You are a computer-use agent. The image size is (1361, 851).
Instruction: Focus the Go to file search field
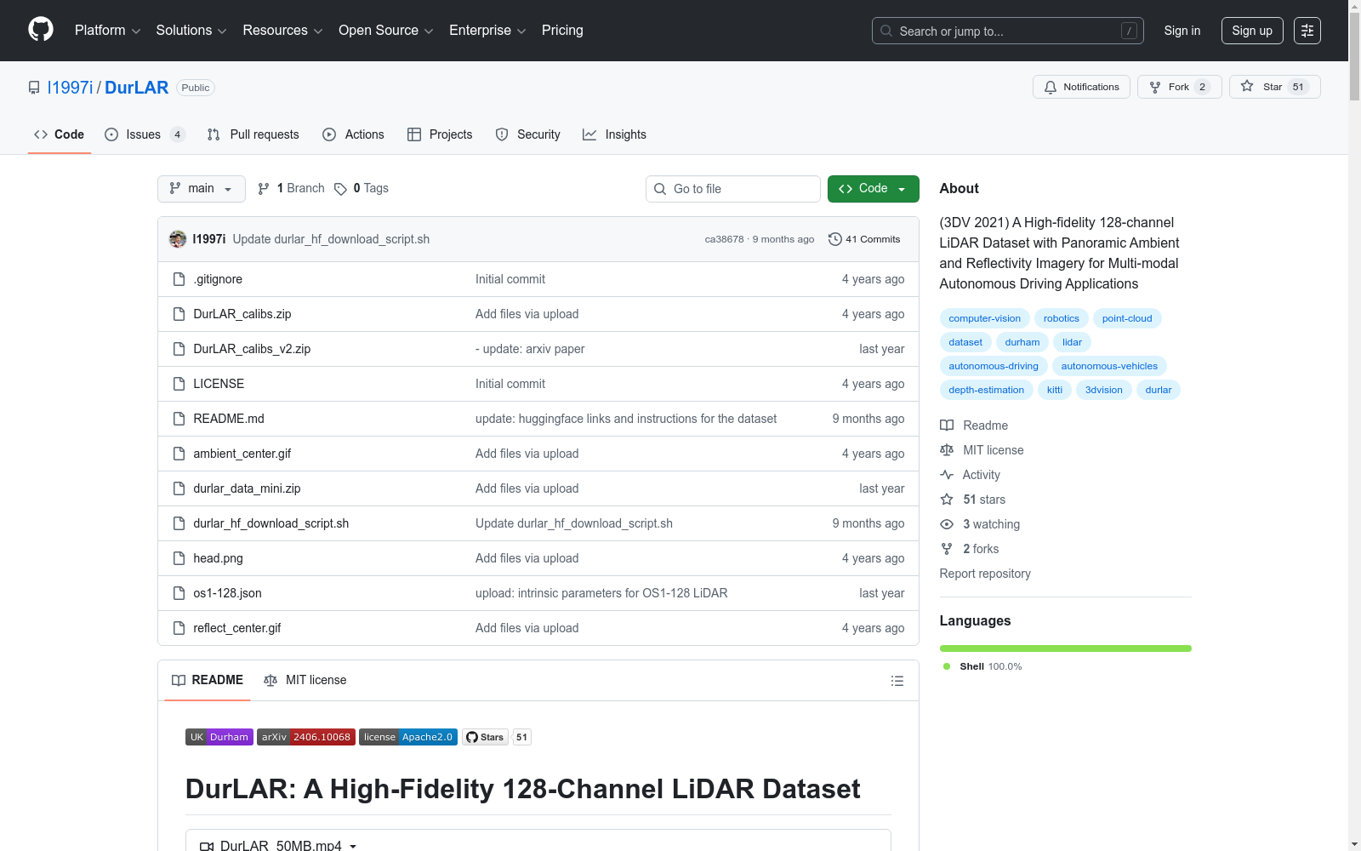tap(733, 189)
